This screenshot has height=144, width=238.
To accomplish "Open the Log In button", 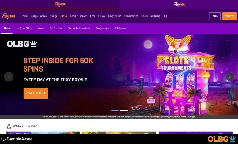I will 215,16.
